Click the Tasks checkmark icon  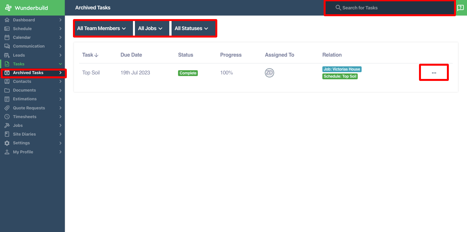tap(7, 64)
